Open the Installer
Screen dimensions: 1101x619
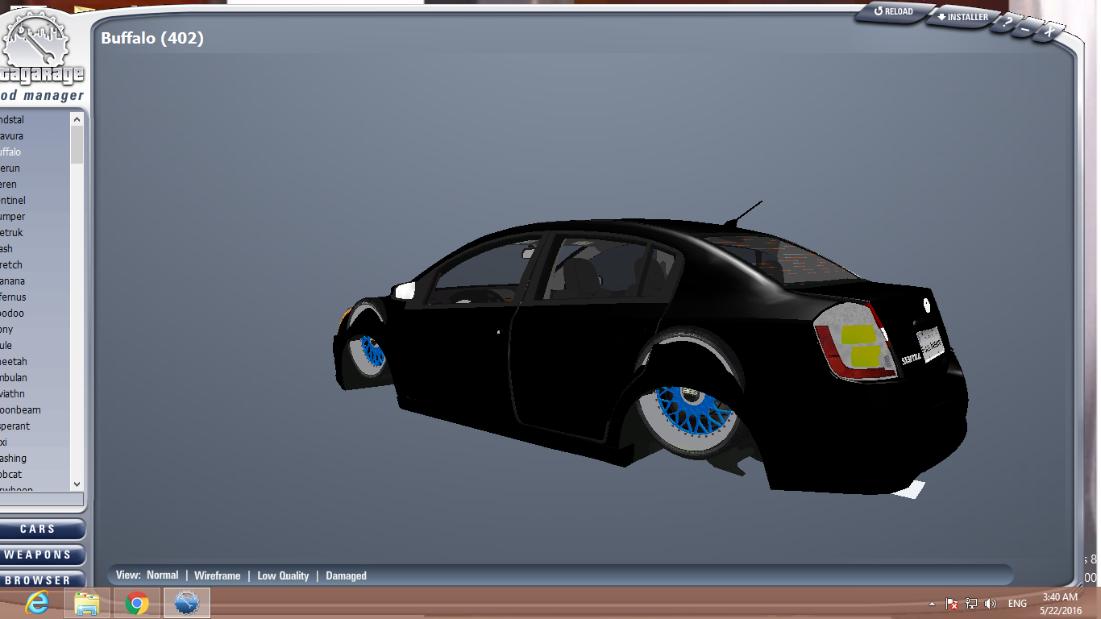[x=962, y=17]
